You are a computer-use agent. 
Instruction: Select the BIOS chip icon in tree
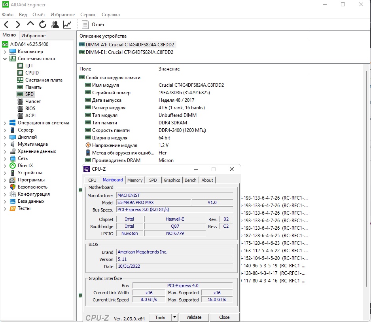(20, 109)
